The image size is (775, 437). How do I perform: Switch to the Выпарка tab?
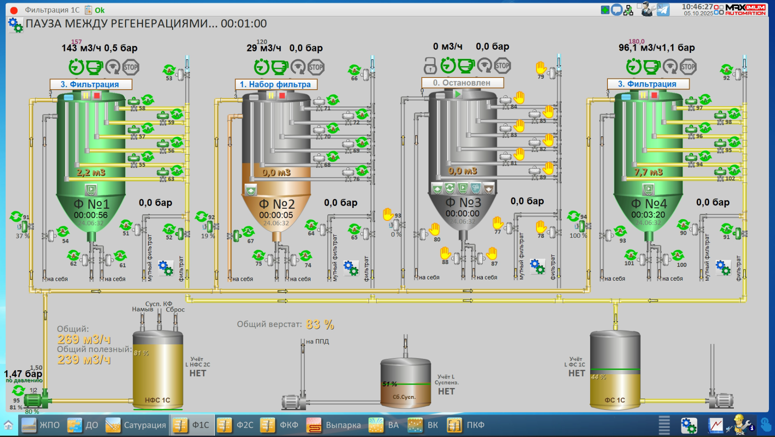coord(334,425)
